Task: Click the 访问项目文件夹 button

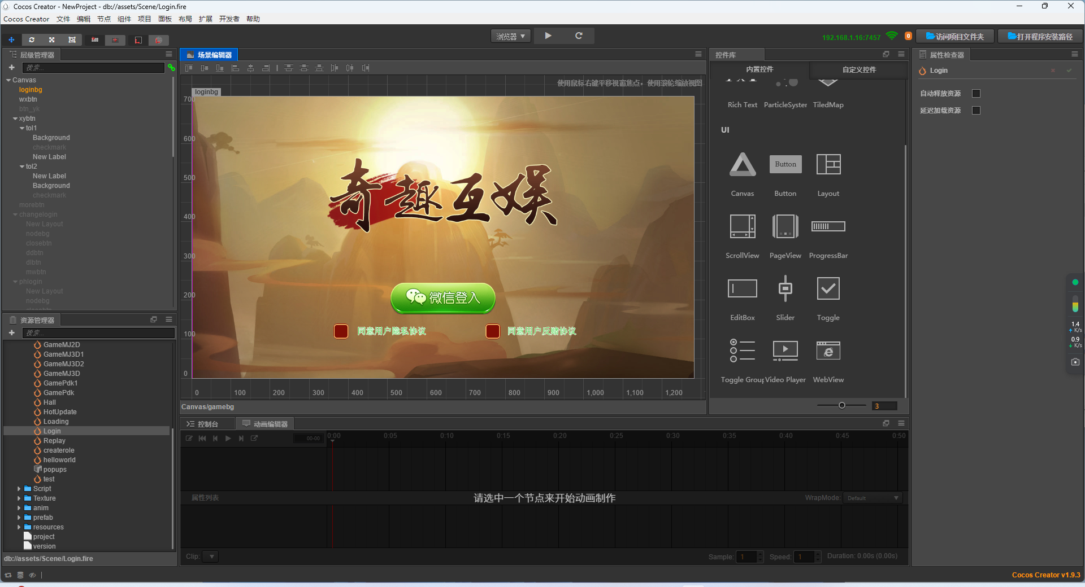Action: pos(955,36)
